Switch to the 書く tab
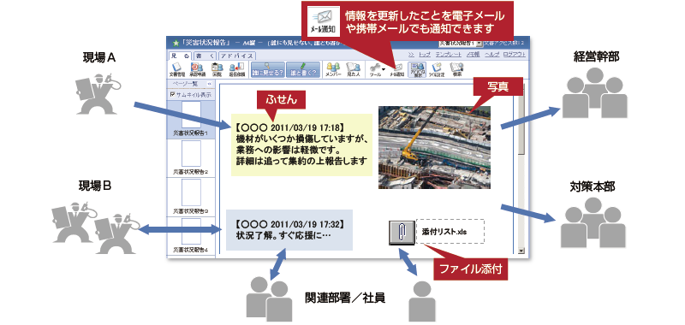Image resolution: width=685 pixels, height=325 pixels. pos(205,56)
